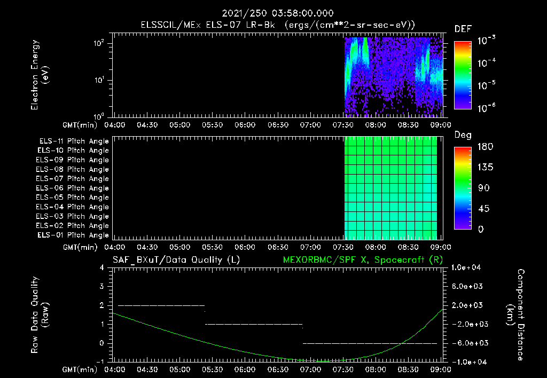Click the 'Deg' color bar label
The image size is (547, 378).
[463, 135]
